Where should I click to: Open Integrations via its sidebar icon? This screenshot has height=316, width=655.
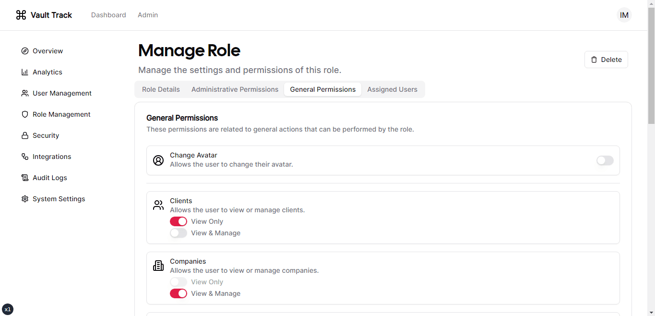coord(25,157)
